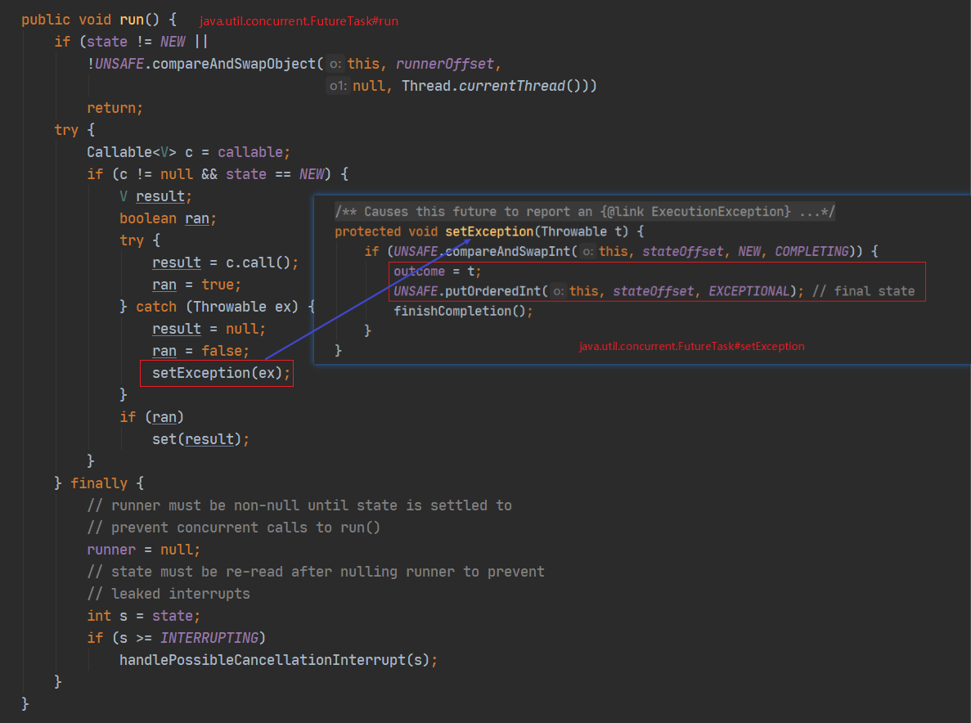
Task: Click the boolean ran; declaration
Action: point(168,218)
